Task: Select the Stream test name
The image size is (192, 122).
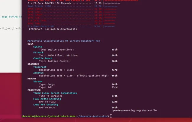Action: [38, 82]
